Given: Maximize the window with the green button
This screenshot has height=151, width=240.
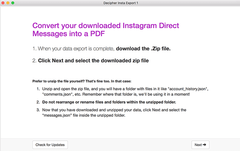Looking at the screenshot, I should pos(13,3).
